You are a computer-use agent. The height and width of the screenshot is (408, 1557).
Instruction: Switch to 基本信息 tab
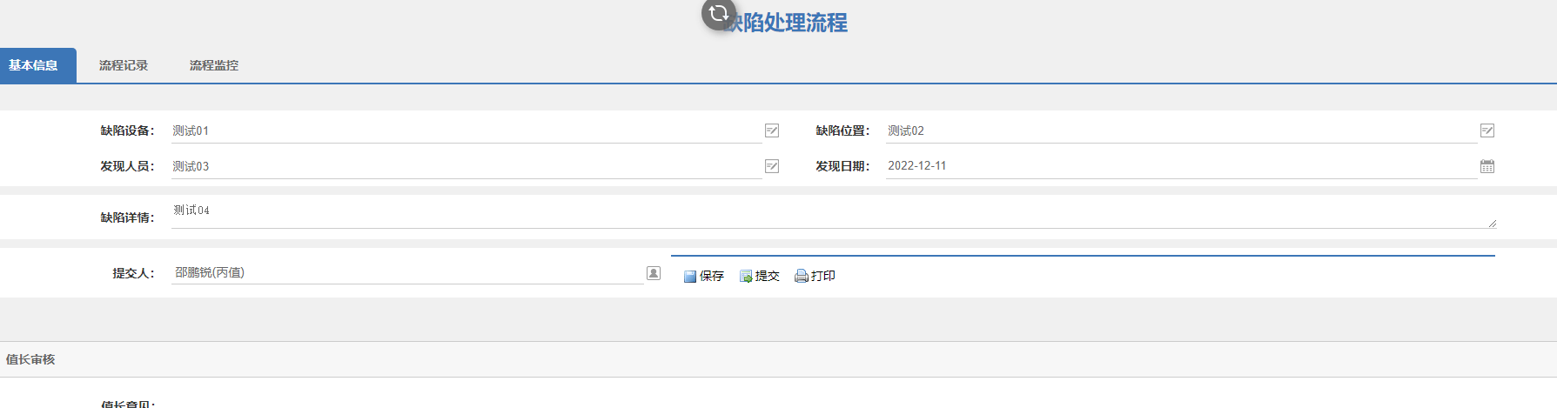(x=38, y=65)
